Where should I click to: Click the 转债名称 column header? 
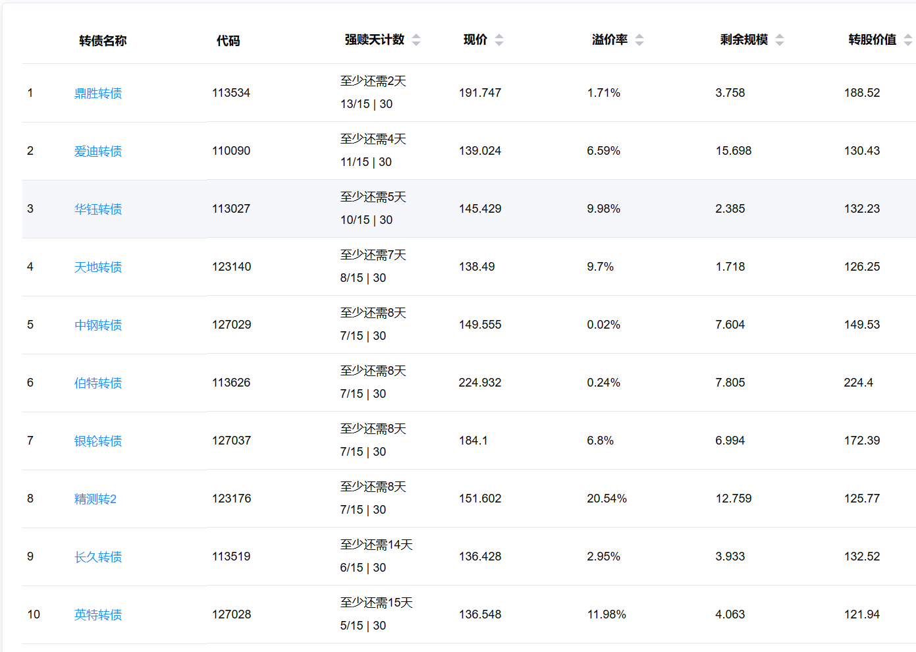tap(103, 41)
